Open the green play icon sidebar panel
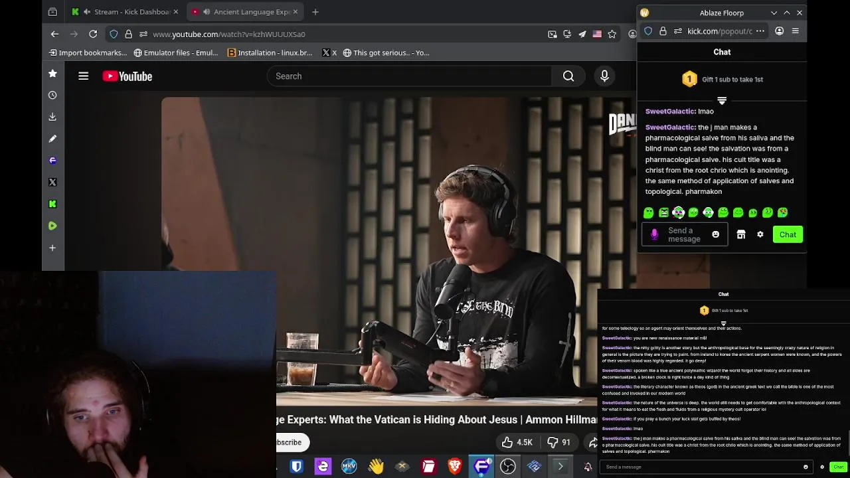This screenshot has height=478, width=850. [52, 226]
